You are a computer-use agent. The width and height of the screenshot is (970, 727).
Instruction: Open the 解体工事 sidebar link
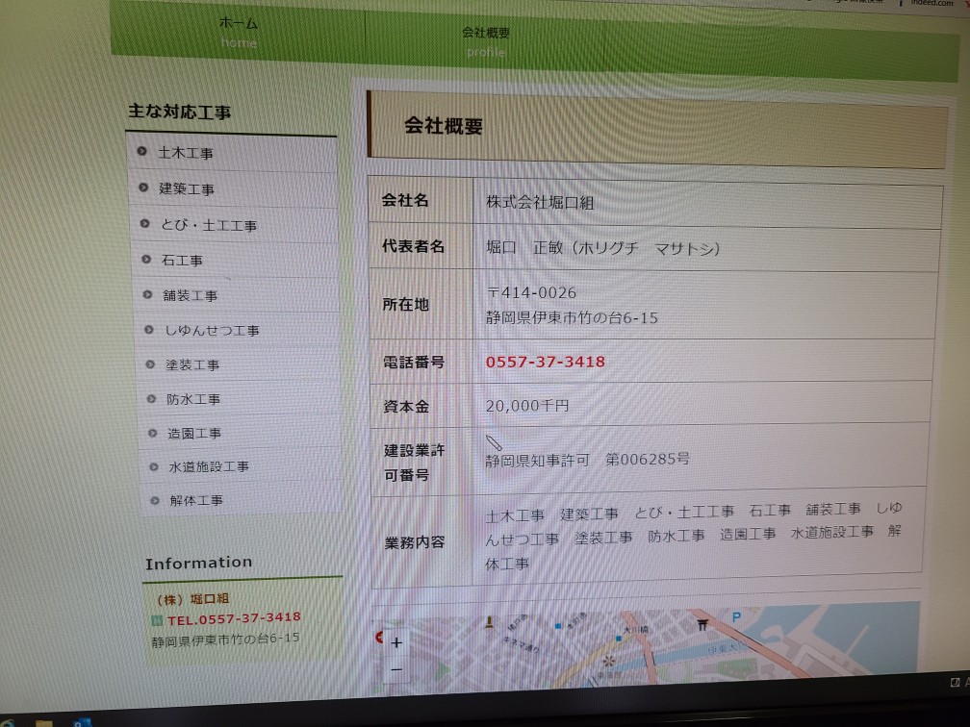(196, 500)
